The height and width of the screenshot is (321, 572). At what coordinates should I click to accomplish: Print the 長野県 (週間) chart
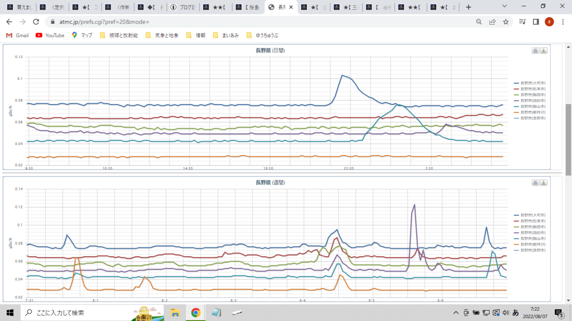point(535,183)
